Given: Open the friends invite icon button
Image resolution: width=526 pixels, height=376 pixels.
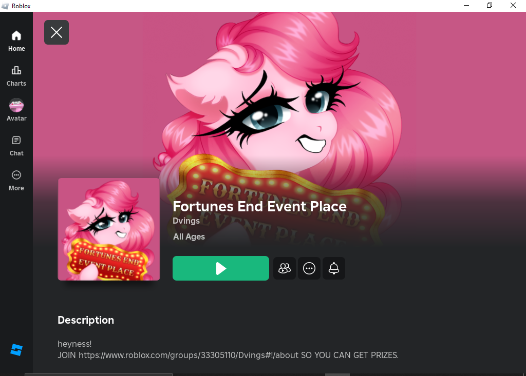Looking at the screenshot, I should click(x=285, y=268).
